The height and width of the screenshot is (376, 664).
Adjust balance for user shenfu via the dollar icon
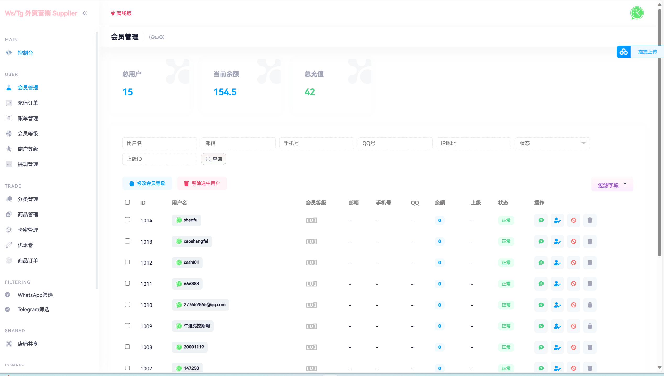[x=541, y=220]
